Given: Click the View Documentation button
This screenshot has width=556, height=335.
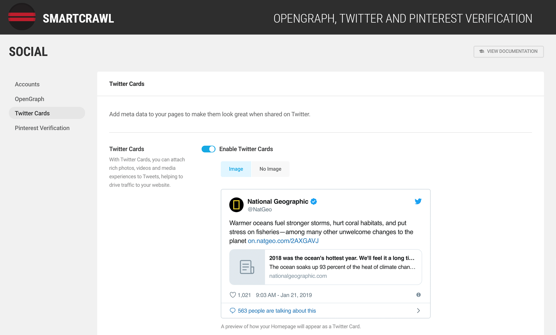Looking at the screenshot, I should 508,51.
